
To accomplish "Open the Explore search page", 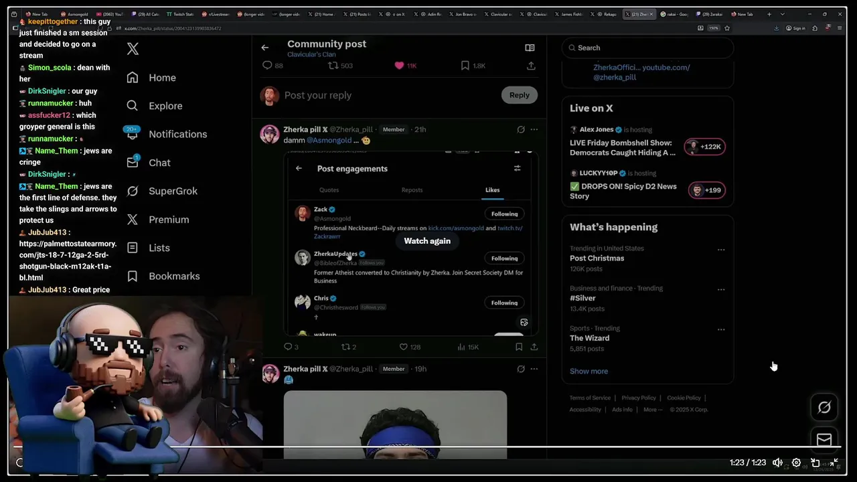I will pos(154,106).
